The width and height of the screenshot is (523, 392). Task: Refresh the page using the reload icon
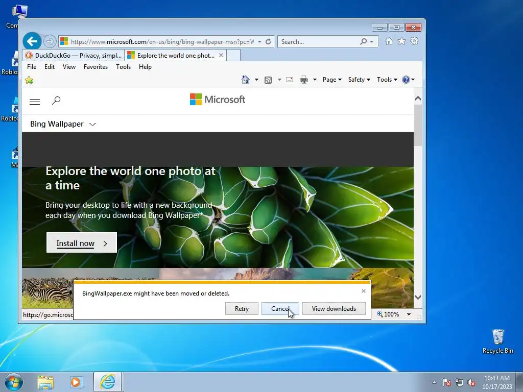coord(268,42)
